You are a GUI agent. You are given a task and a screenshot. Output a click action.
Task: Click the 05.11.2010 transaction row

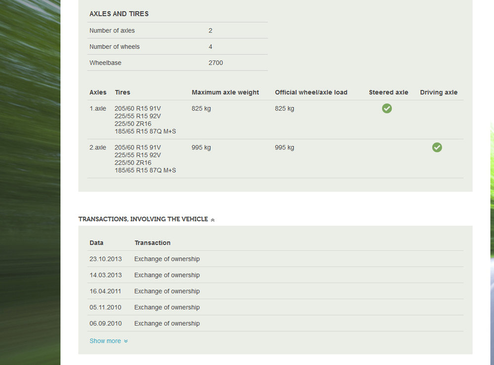(x=275, y=307)
